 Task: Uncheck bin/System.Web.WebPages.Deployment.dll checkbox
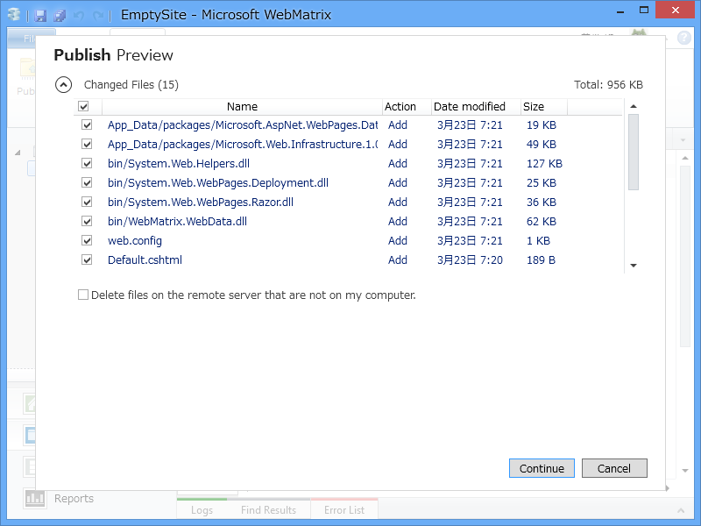pyautogui.click(x=87, y=182)
